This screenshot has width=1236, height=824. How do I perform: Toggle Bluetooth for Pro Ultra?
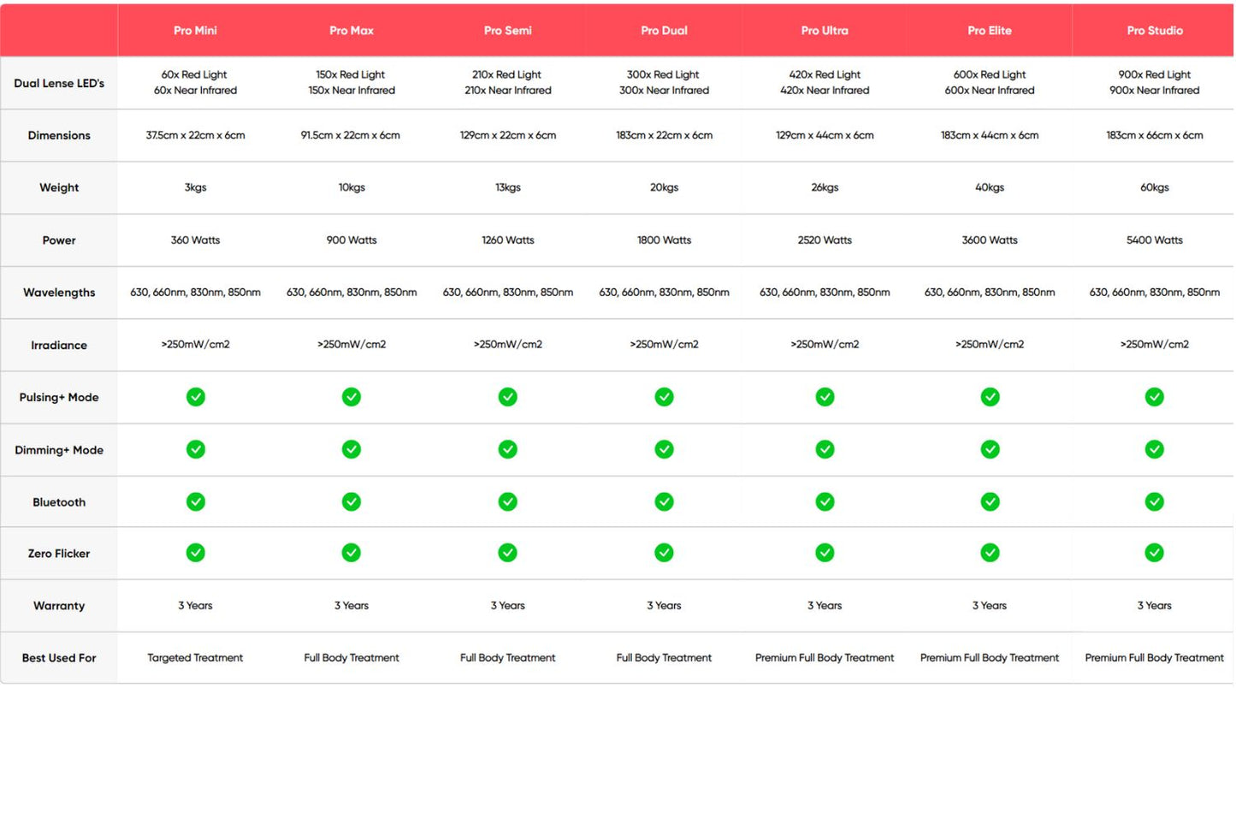click(824, 501)
